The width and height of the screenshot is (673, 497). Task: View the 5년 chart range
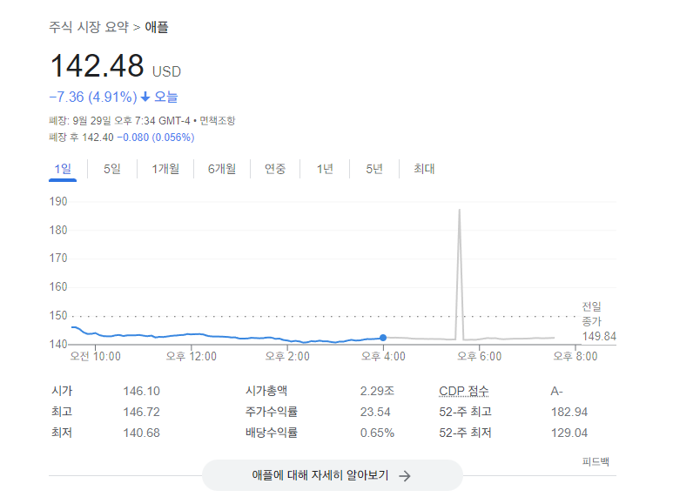374,169
